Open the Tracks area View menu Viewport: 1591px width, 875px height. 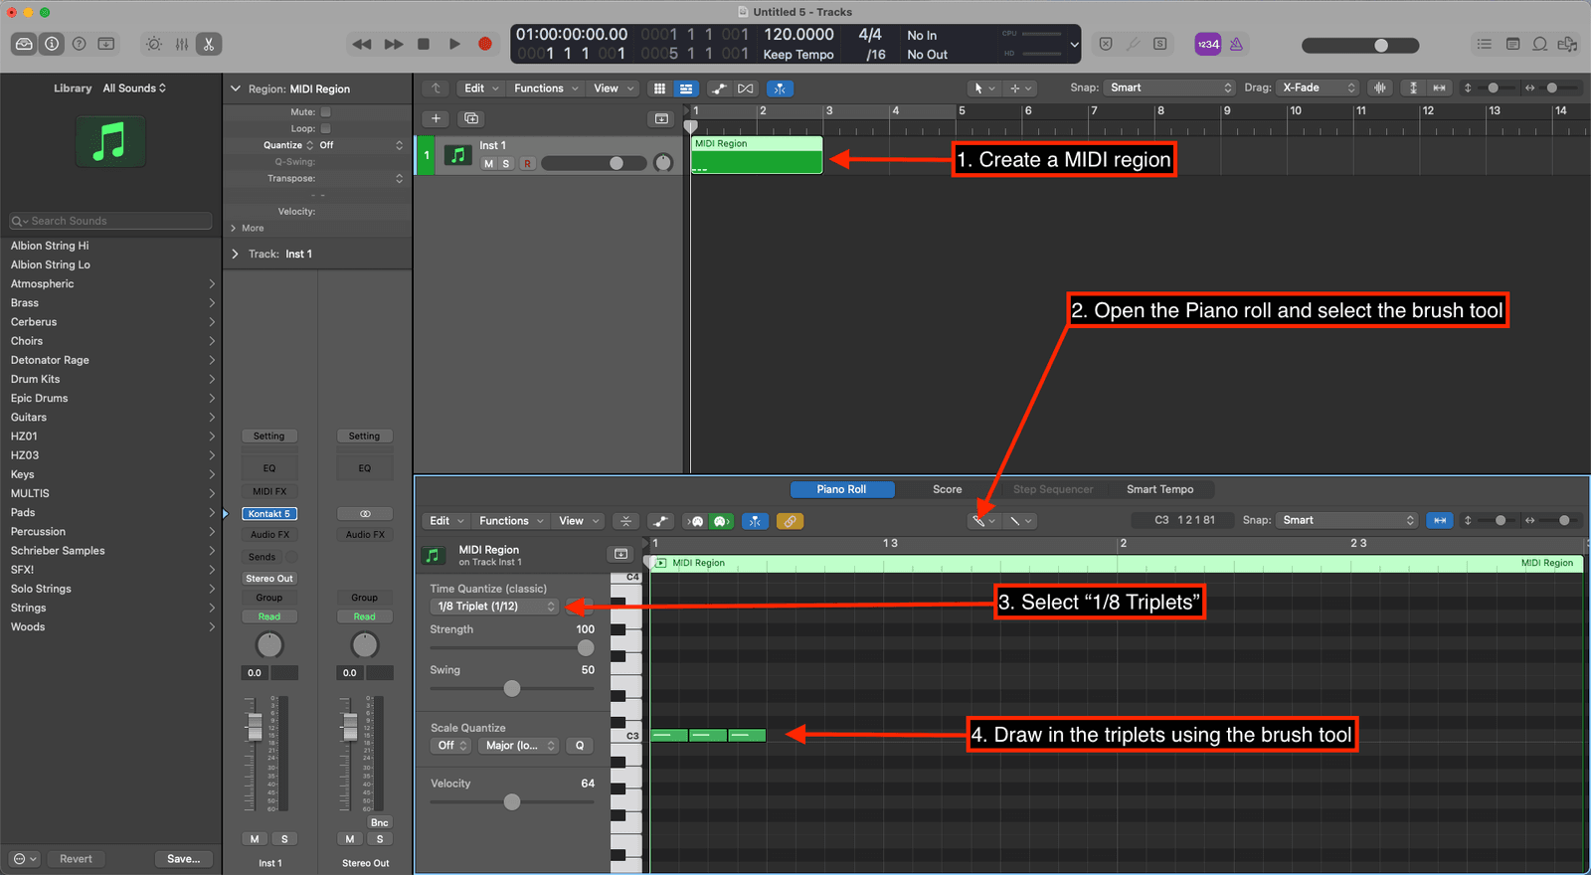pyautogui.click(x=614, y=88)
